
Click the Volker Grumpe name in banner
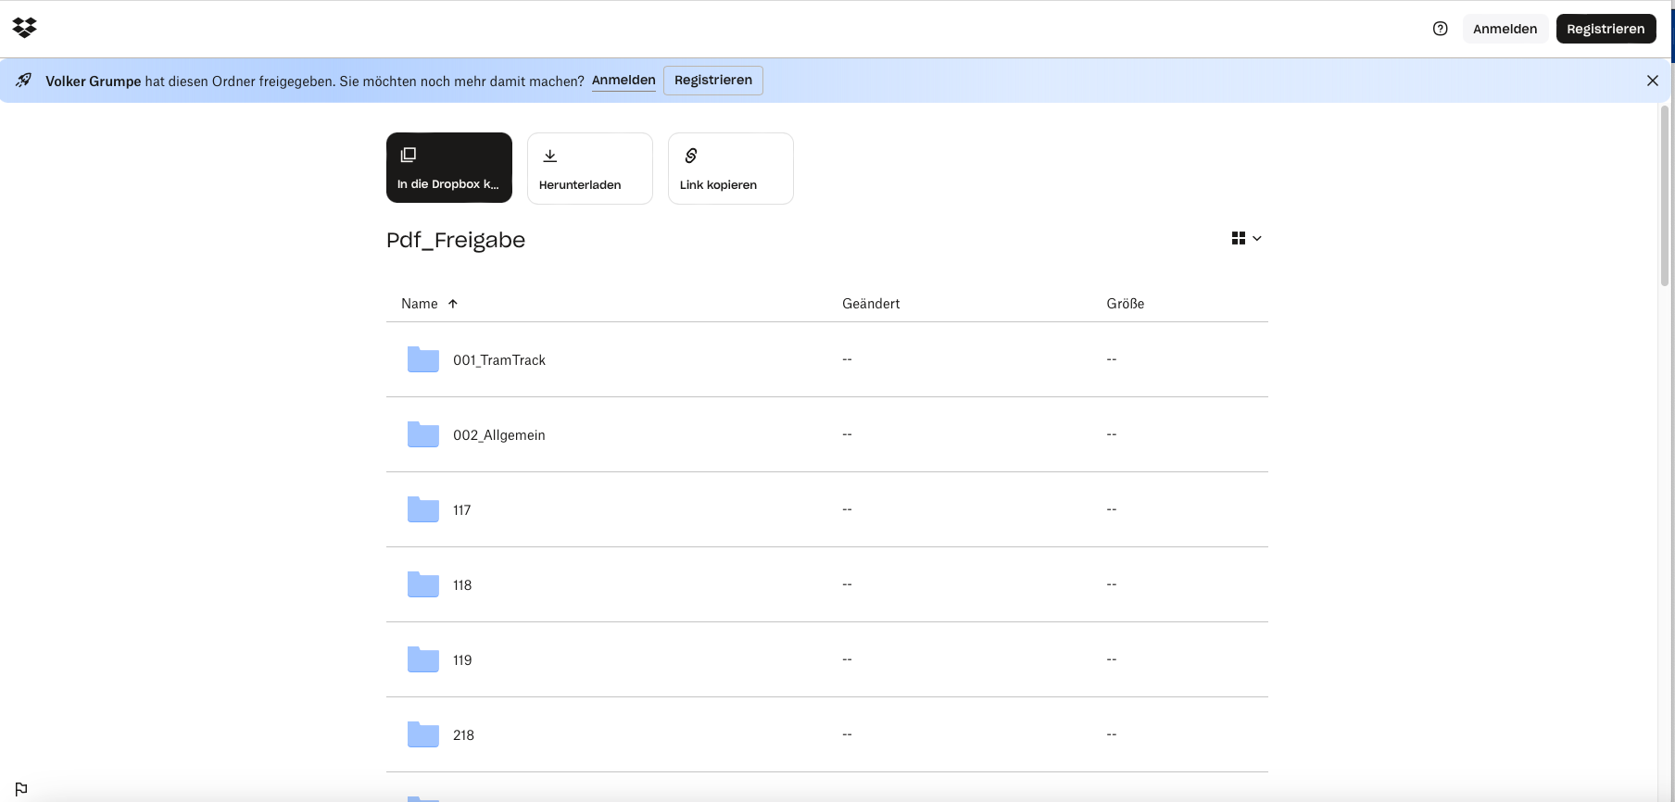click(94, 81)
